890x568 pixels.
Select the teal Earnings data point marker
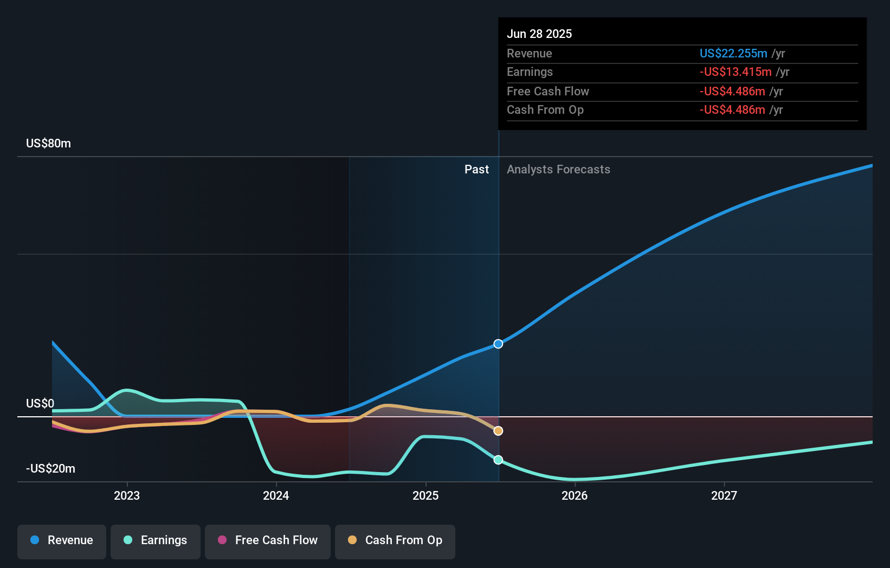point(498,460)
